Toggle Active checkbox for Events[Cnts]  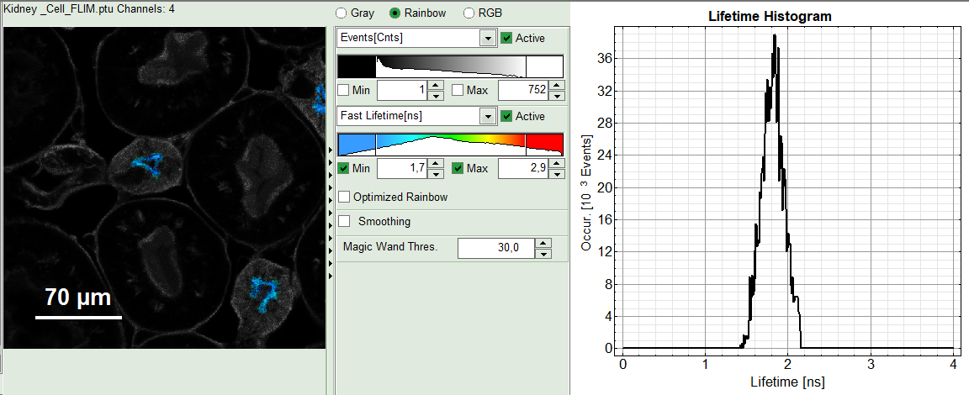coord(506,38)
